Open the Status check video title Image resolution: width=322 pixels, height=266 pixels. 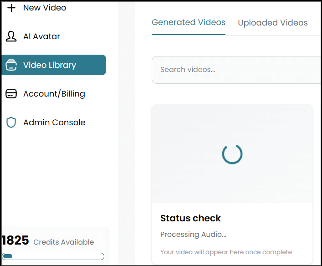point(190,218)
